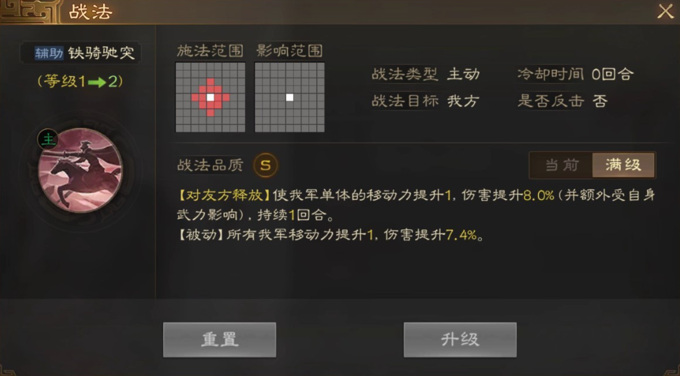Click the 战法 title tab label
This screenshot has height=376, width=680.
tap(91, 12)
